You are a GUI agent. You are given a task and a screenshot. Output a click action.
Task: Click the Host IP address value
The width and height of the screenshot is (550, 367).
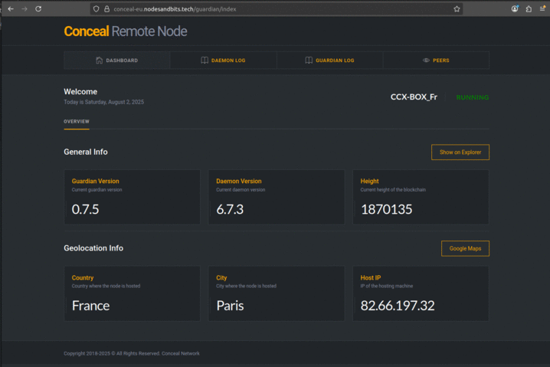point(398,306)
